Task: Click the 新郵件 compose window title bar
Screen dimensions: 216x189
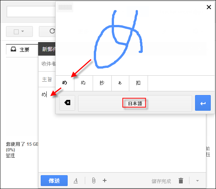Action: tap(47, 49)
